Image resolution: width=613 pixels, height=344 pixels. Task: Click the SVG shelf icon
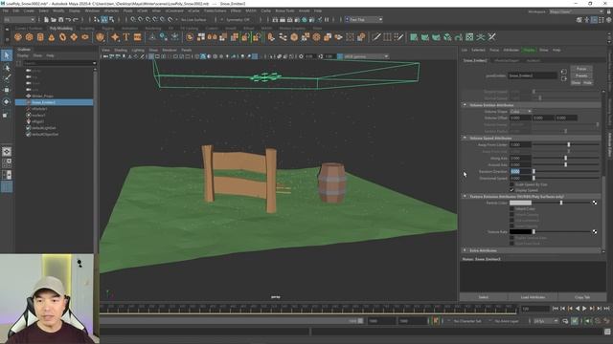tap(137, 37)
